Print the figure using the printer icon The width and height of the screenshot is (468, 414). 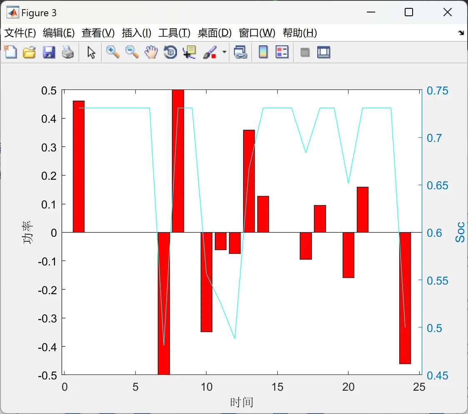(x=68, y=52)
